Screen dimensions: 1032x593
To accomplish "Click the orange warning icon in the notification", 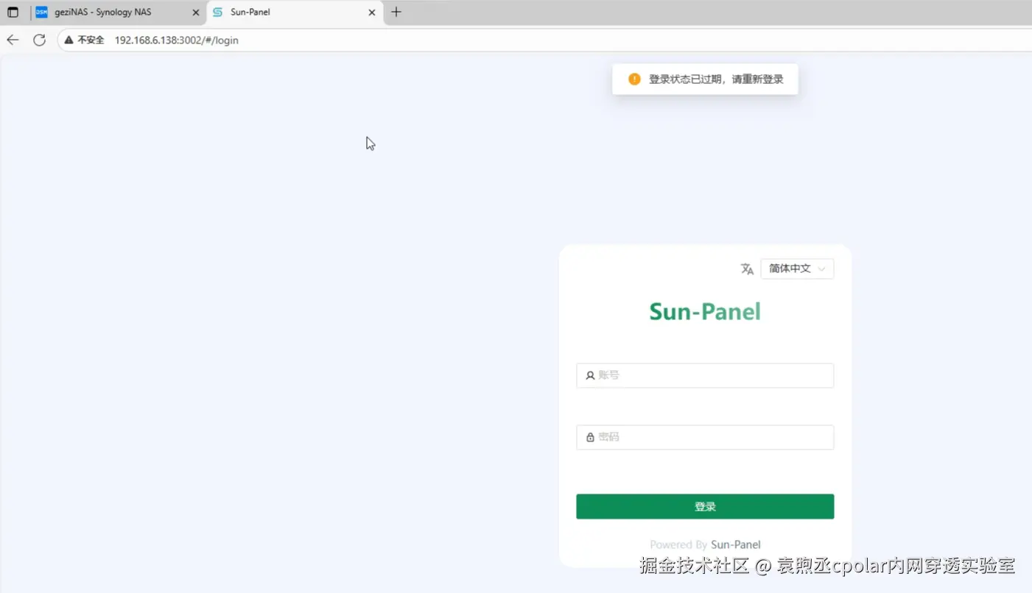I will pyautogui.click(x=634, y=79).
